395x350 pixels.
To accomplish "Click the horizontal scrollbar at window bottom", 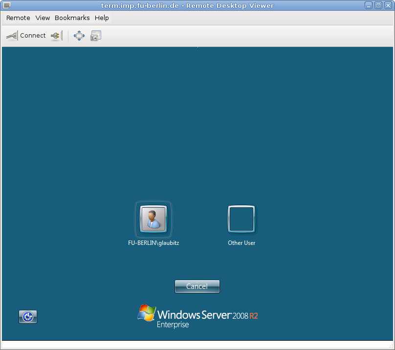I will 197,345.
